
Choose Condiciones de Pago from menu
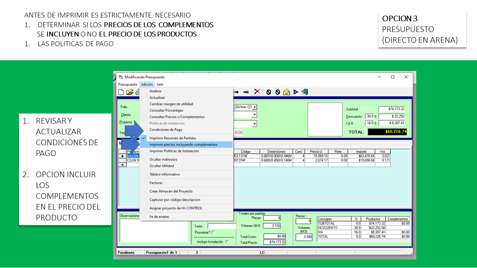pyautogui.click(x=166, y=130)
